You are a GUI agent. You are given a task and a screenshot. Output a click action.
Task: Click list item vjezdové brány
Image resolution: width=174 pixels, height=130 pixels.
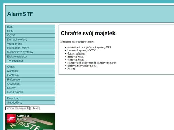click(76, 60)
